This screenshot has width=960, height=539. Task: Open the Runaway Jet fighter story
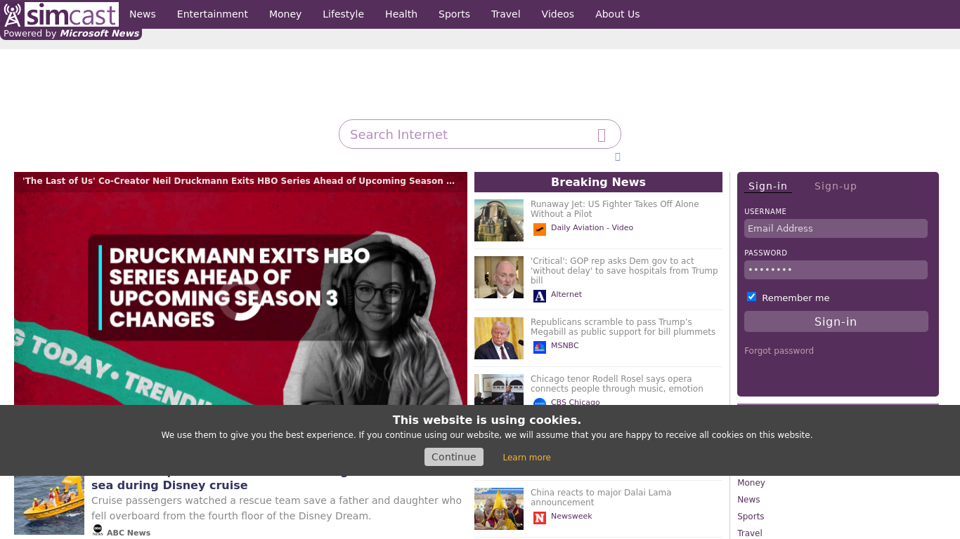tap(615, 209)
